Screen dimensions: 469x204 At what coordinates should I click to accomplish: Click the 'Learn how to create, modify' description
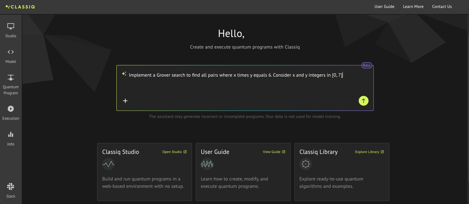tap(234, 183)
